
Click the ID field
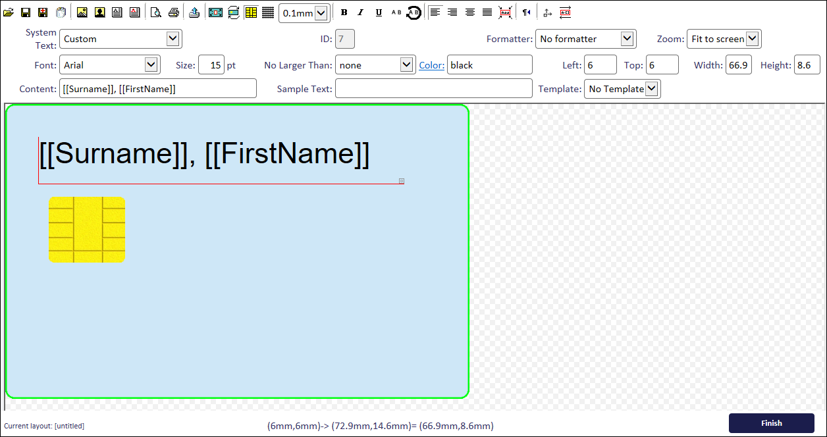[345, 39]
